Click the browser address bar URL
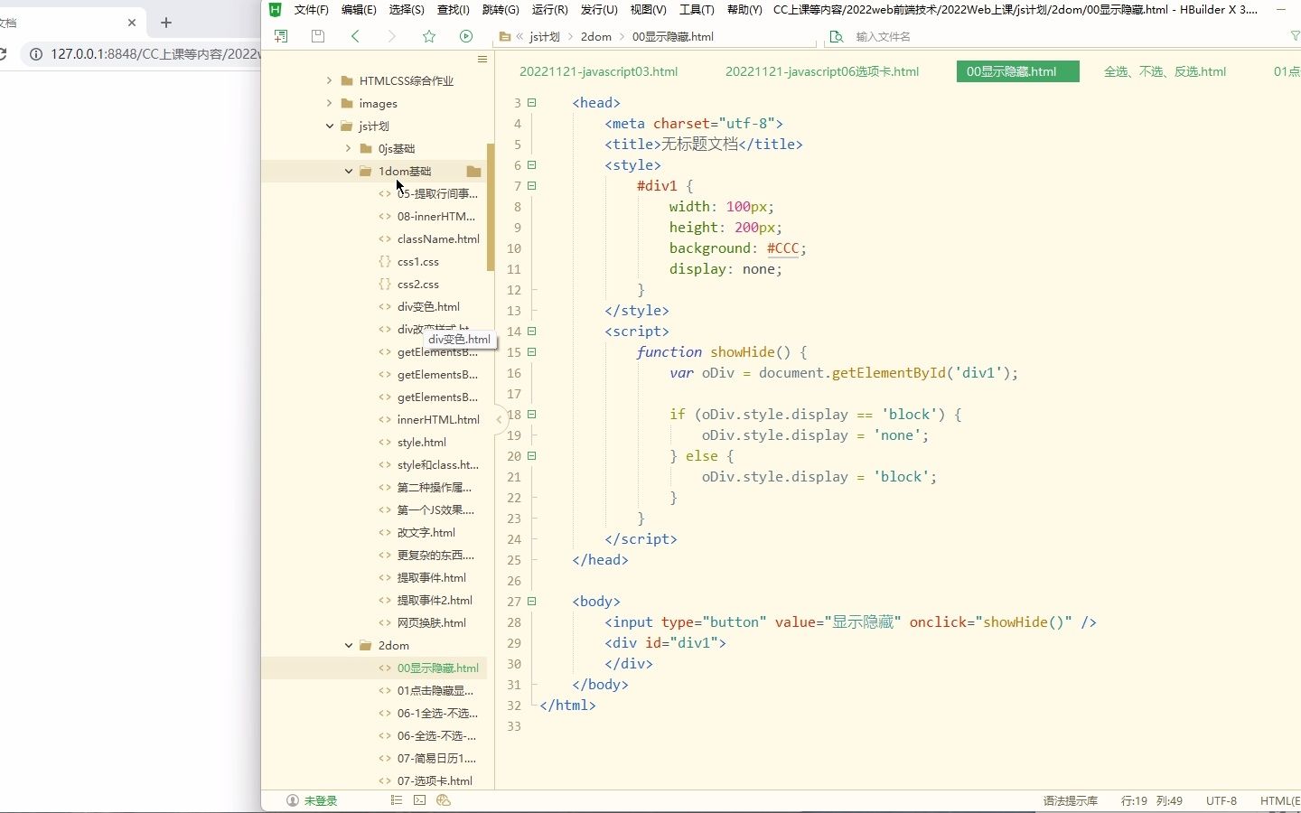The image size is (1301, 813). tap(155, 54)
